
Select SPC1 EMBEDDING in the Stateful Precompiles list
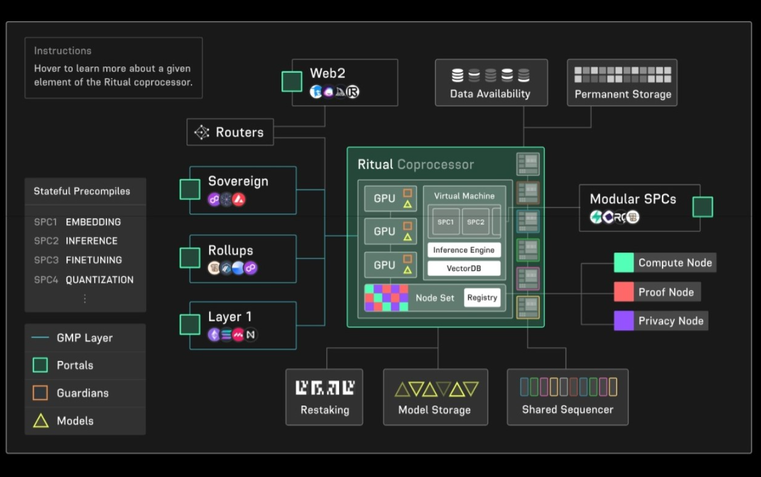[x=77, y=222]
